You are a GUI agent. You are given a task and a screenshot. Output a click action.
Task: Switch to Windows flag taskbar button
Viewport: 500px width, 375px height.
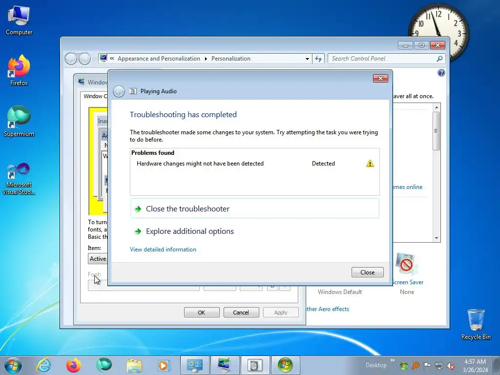tap(285, 365)
